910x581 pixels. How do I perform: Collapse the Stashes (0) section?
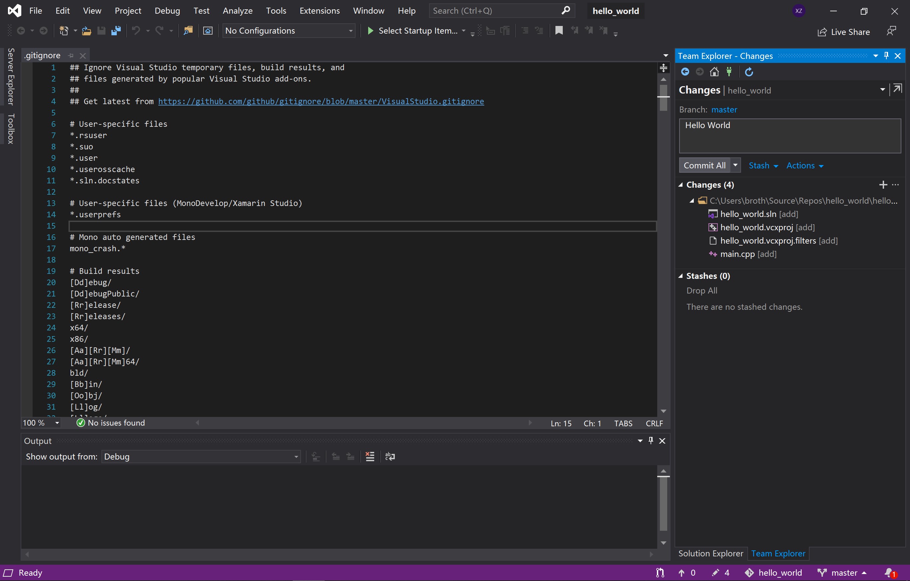681,276
